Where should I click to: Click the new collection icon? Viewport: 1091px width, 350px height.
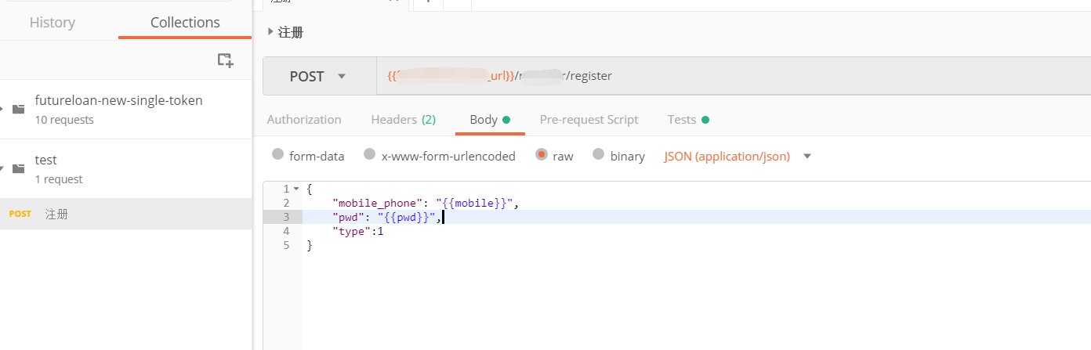coord(225,60)
